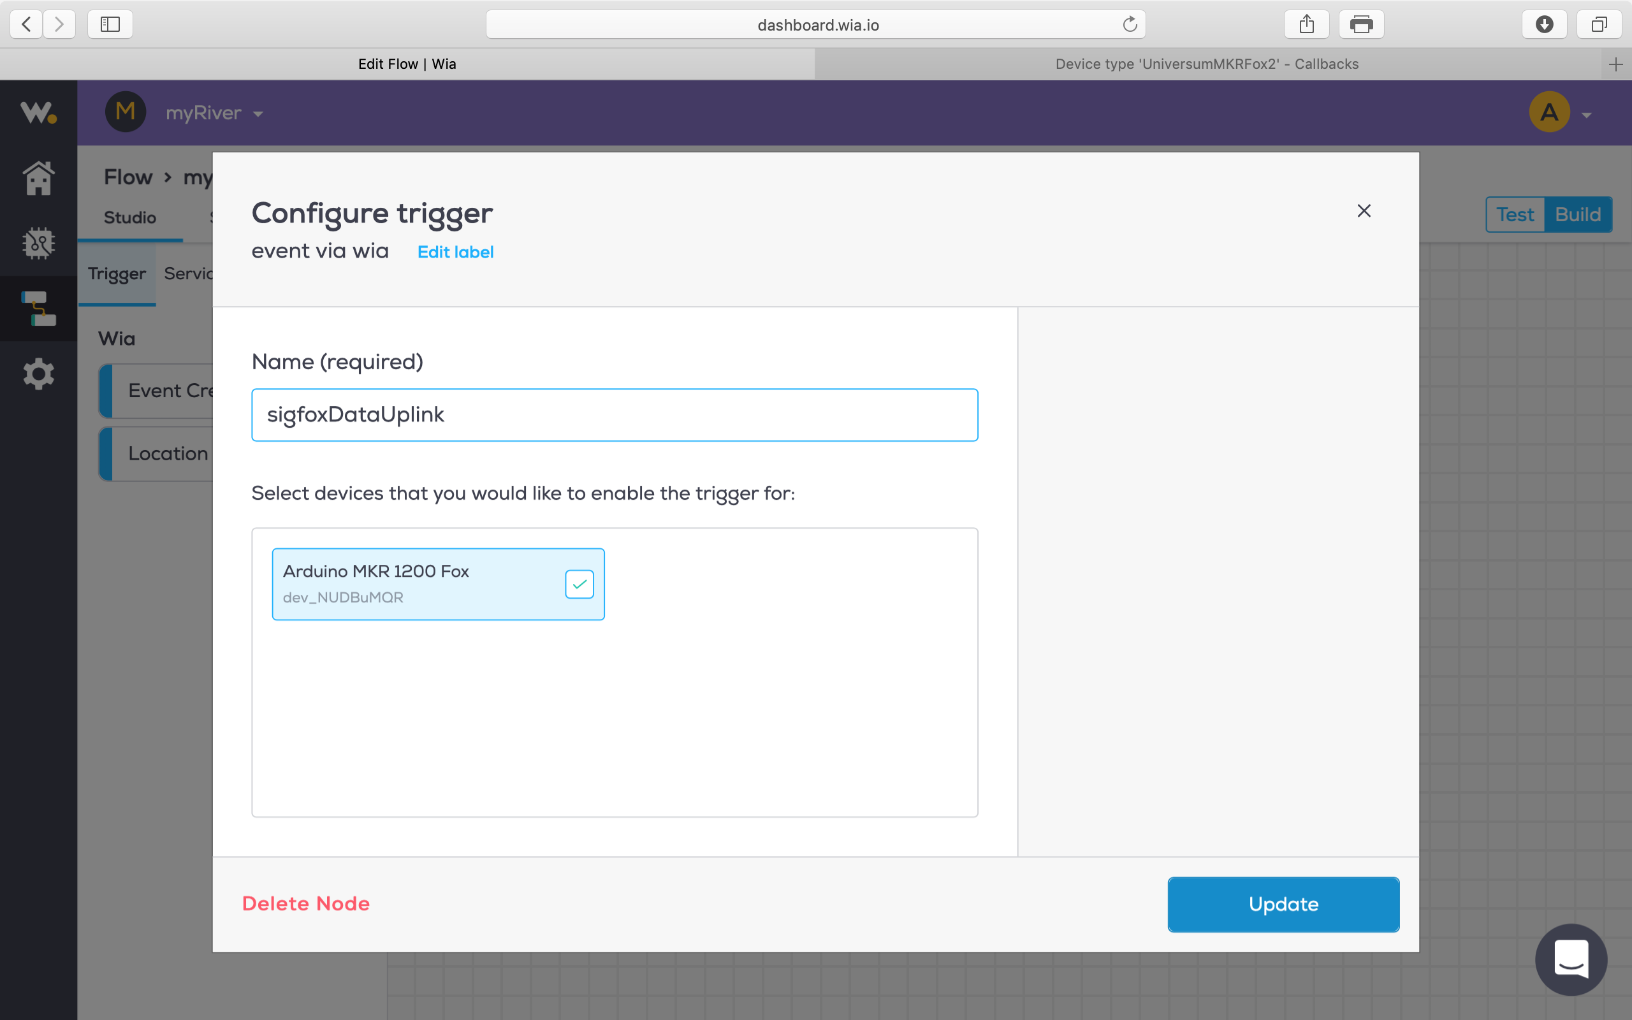Select the Trigger tab
Screen dimensions: 1632x1020
[x=117, y=274]
